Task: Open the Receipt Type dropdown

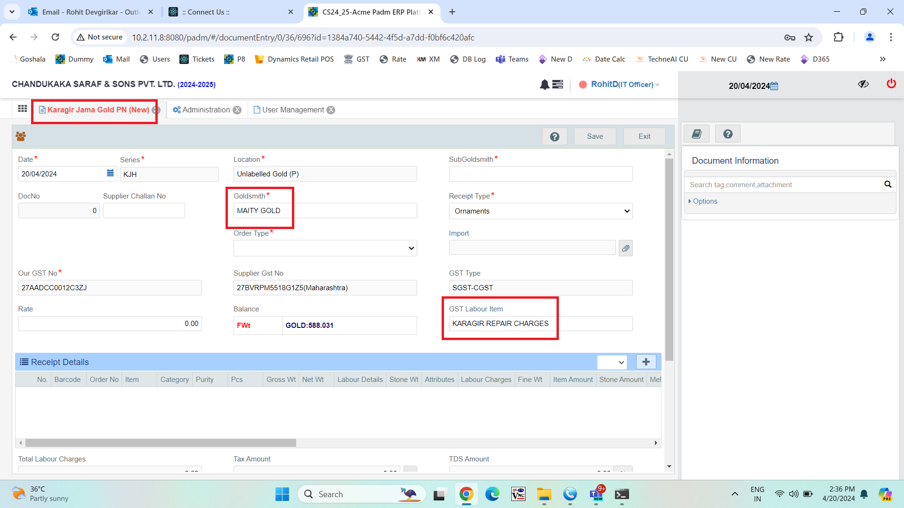Action: (541, 211)
